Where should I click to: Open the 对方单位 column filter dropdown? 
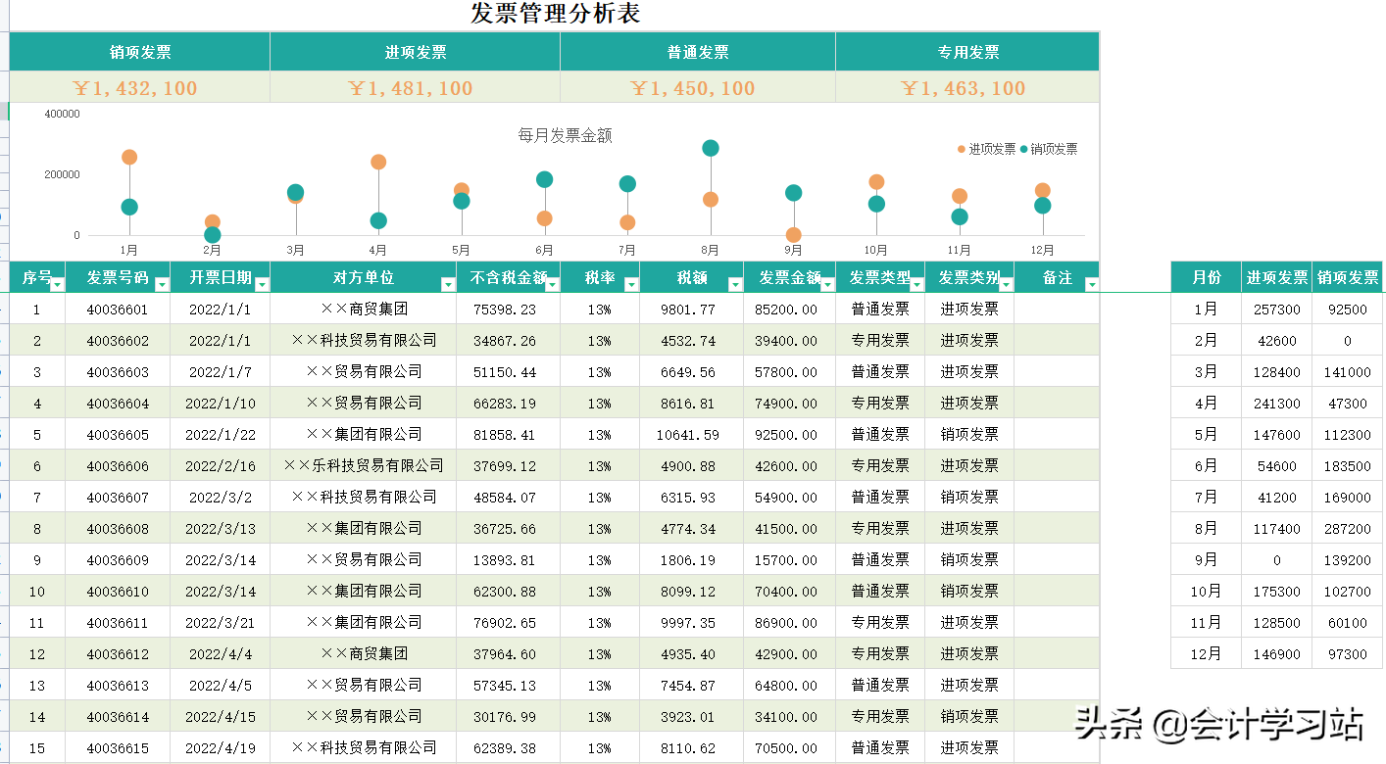click(447, 284)
